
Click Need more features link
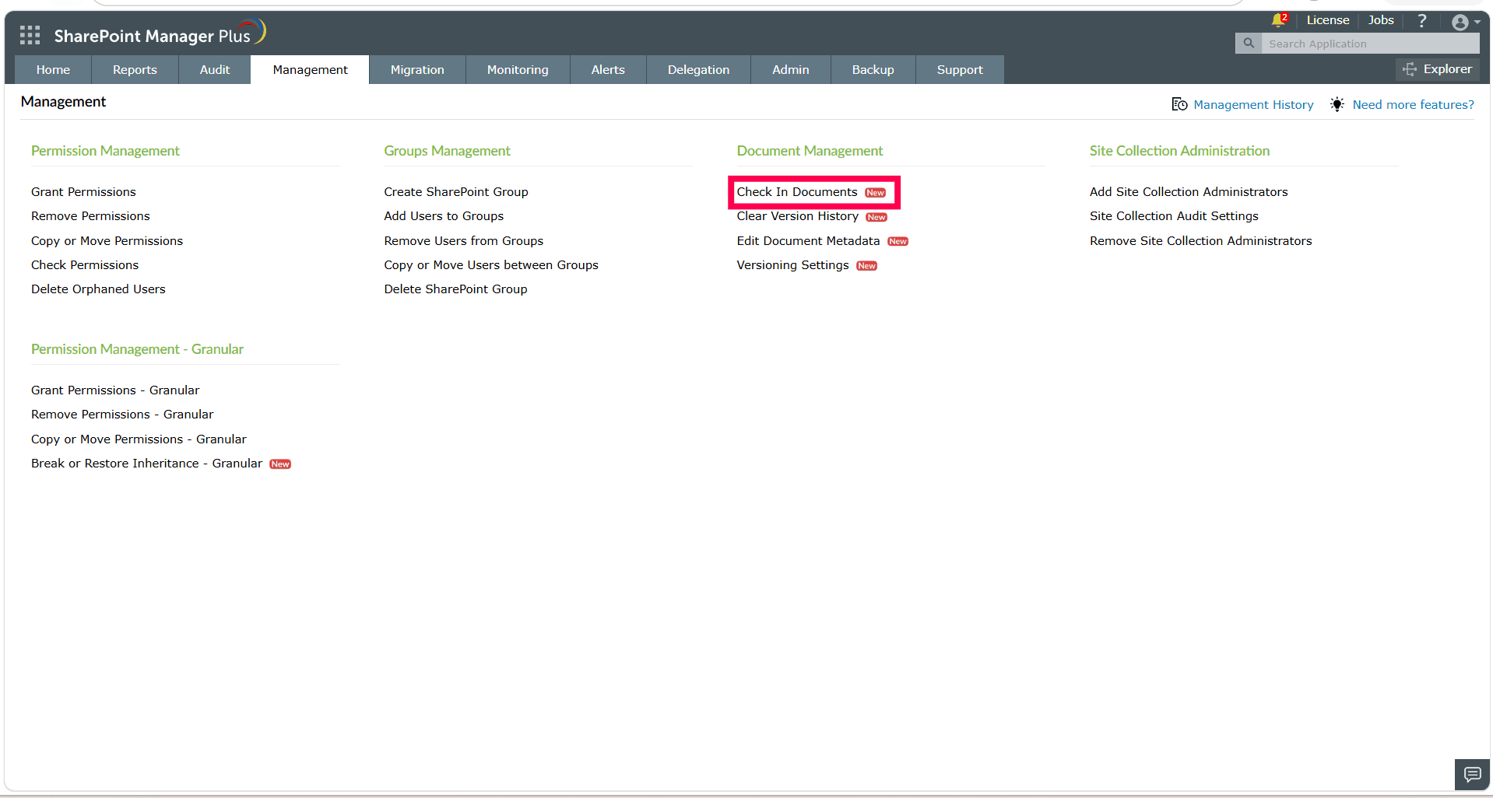1413,105
